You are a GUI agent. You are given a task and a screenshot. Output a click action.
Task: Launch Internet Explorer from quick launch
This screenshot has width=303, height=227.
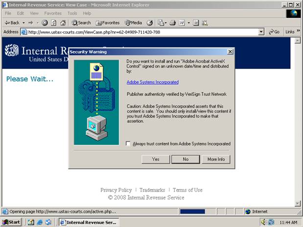[40, 223]
